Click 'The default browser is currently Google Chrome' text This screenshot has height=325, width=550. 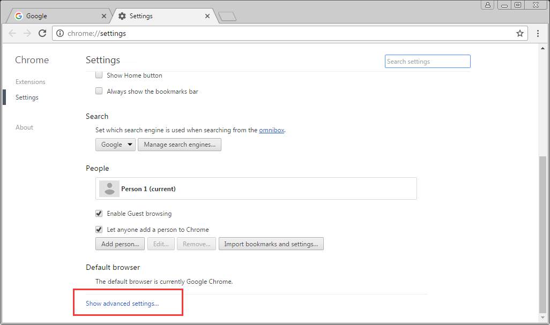click(x=164, y=282)
